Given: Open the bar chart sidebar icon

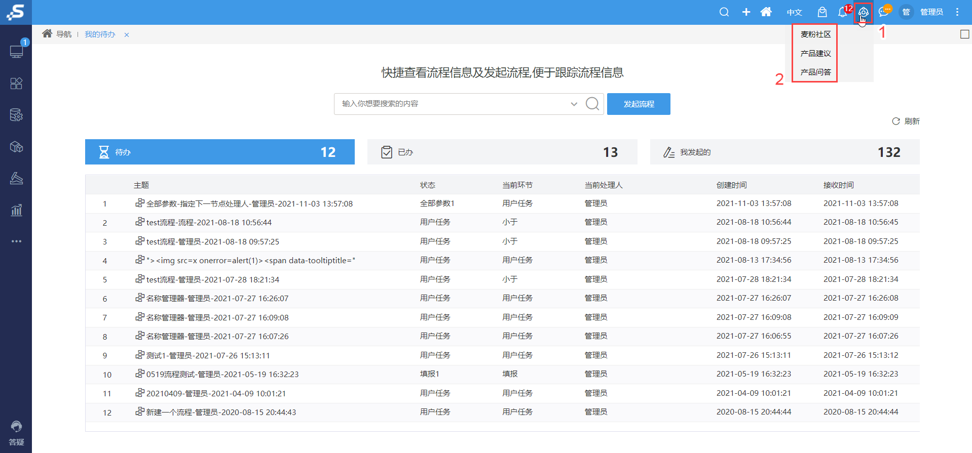Looking at the screenshot, I should 16,210.
